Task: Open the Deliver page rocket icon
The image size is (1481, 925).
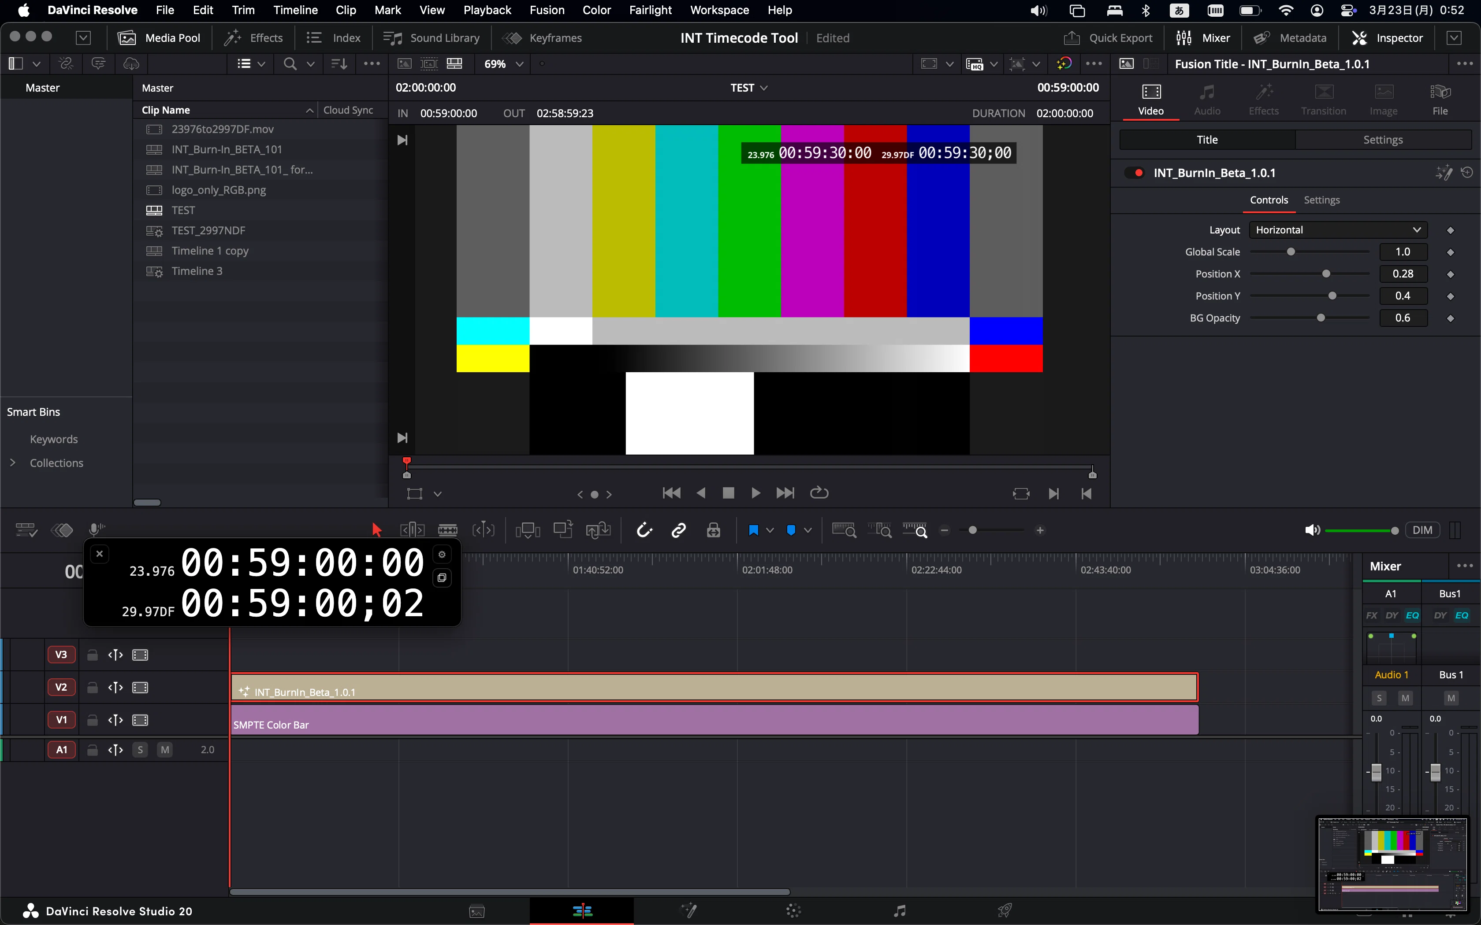Action: (x=1005, y=911)
